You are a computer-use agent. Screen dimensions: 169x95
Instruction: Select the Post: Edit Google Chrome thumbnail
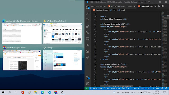(x=22, y=60)
